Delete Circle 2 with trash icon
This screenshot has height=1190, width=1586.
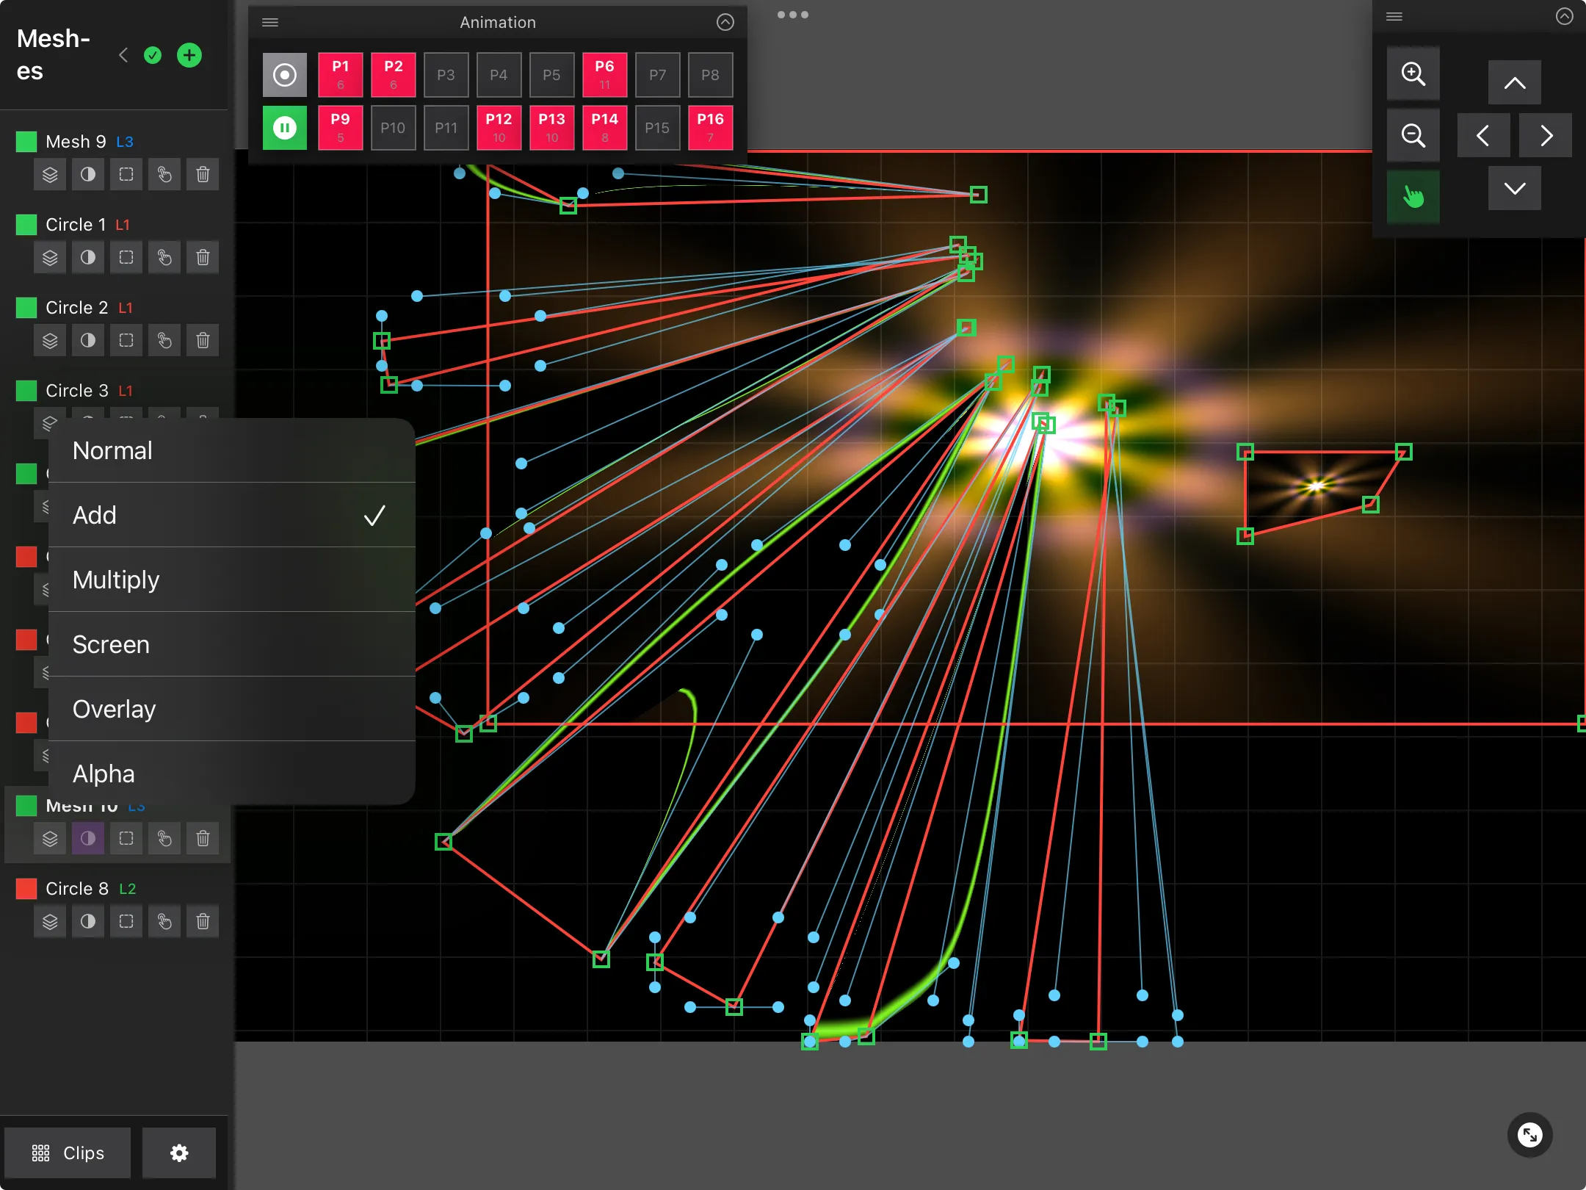203,341
